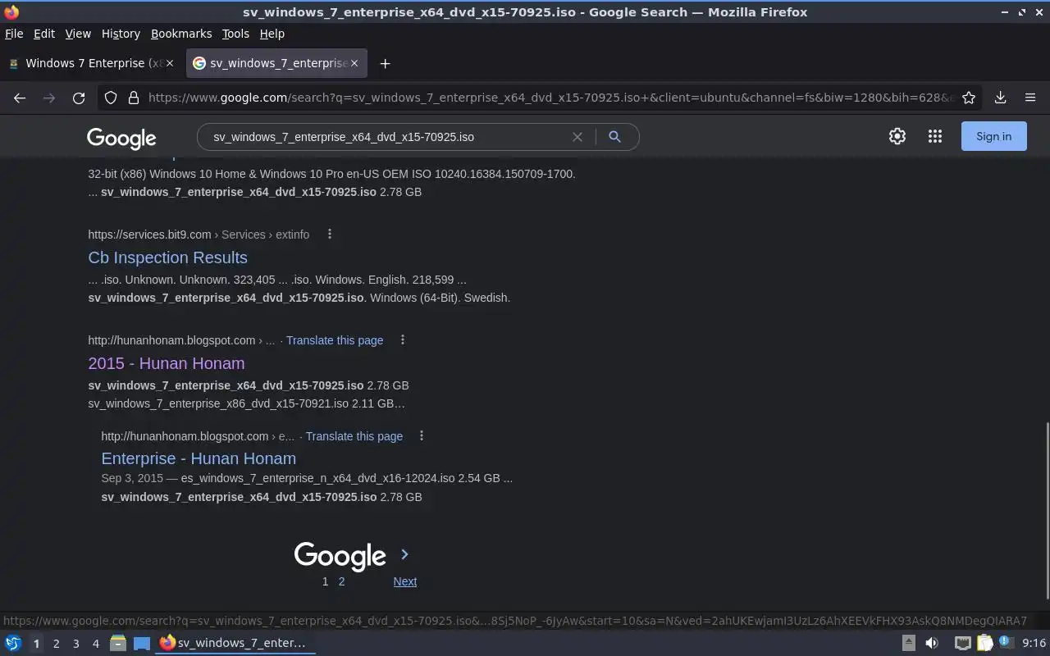Open the Firefox downloads panel

tap(1001, 98)
